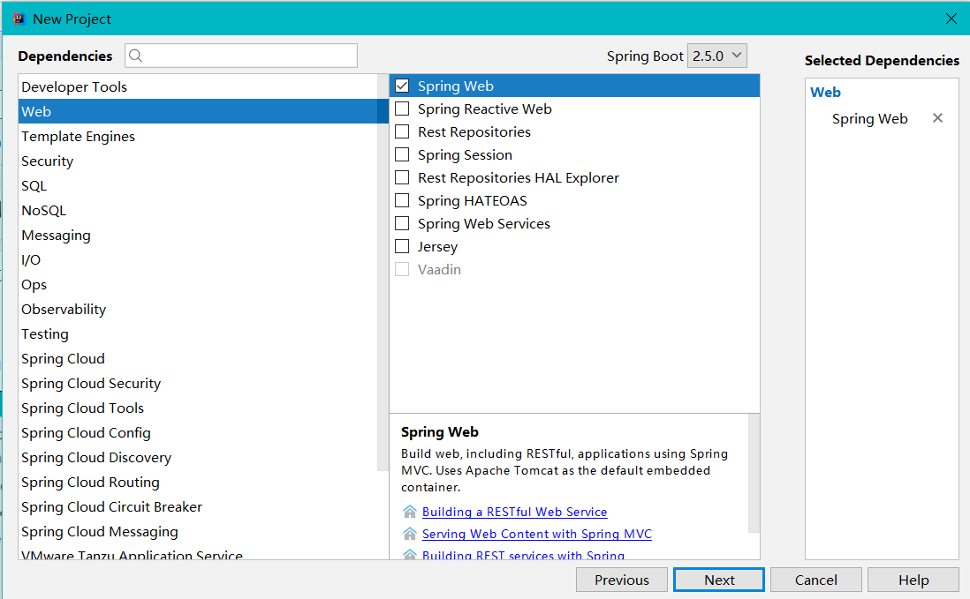Cancel the New Project wizard

pyautogui.click(x=816, y=580)
